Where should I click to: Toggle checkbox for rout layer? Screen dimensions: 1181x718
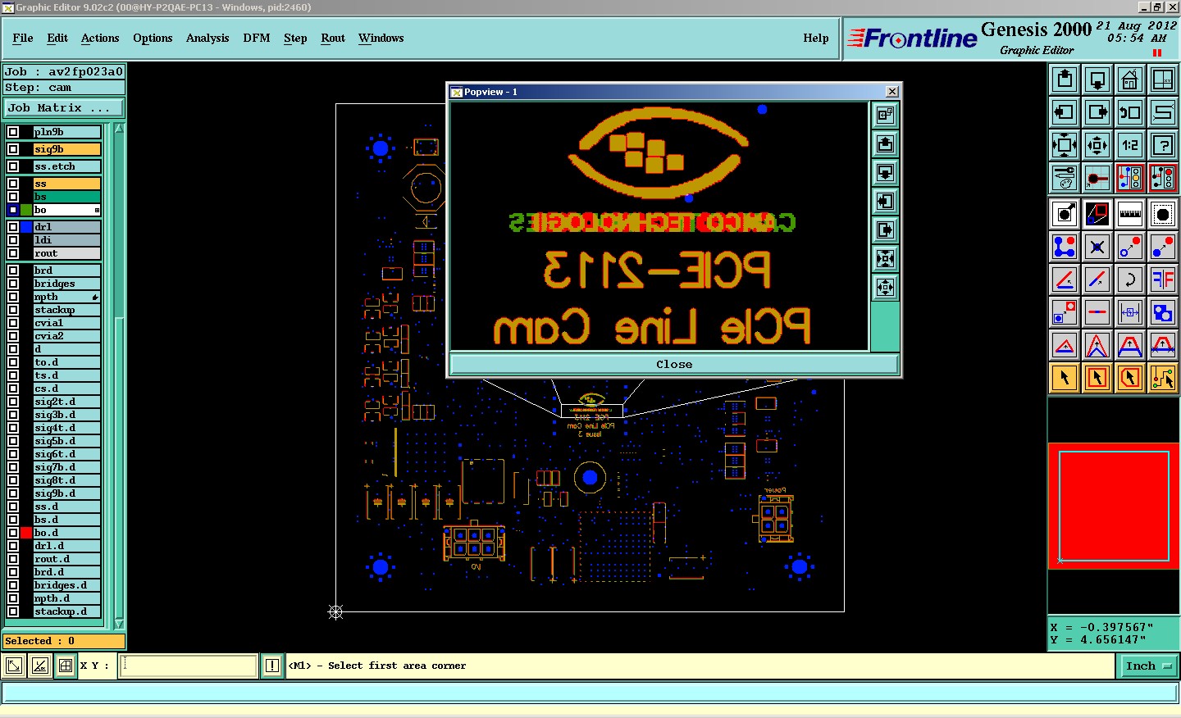coord(13,253)
